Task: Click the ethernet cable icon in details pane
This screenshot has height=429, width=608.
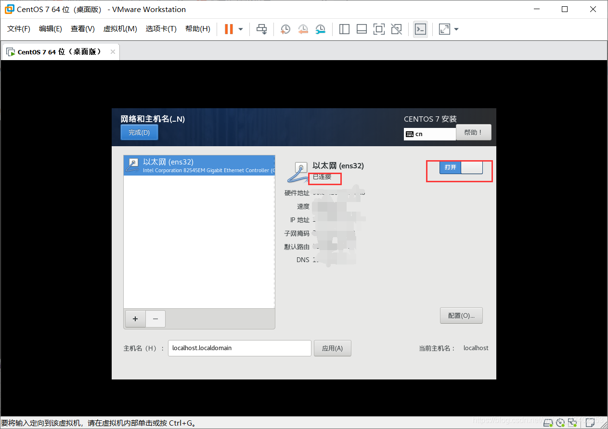Action: tap(298, 172)
